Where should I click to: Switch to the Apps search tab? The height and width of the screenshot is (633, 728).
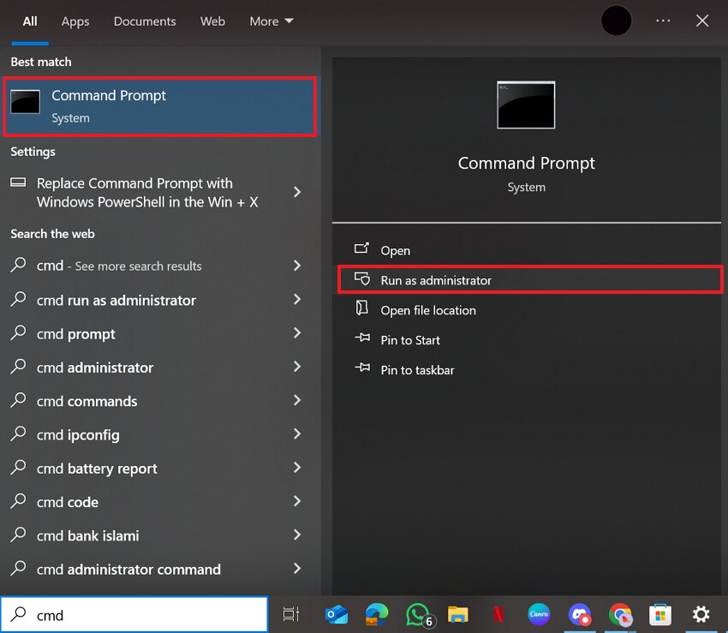(x=75, y=21)
